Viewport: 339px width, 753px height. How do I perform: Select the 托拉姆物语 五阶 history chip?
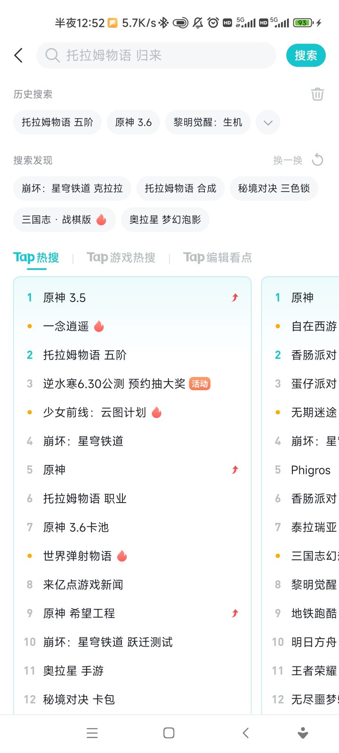click(57, 122)
